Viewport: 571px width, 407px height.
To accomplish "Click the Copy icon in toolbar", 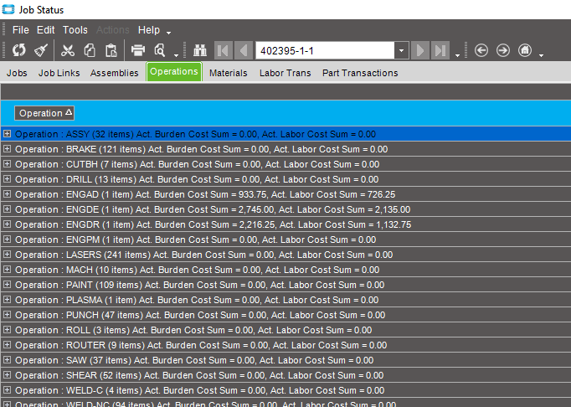I will coord(90,50).
